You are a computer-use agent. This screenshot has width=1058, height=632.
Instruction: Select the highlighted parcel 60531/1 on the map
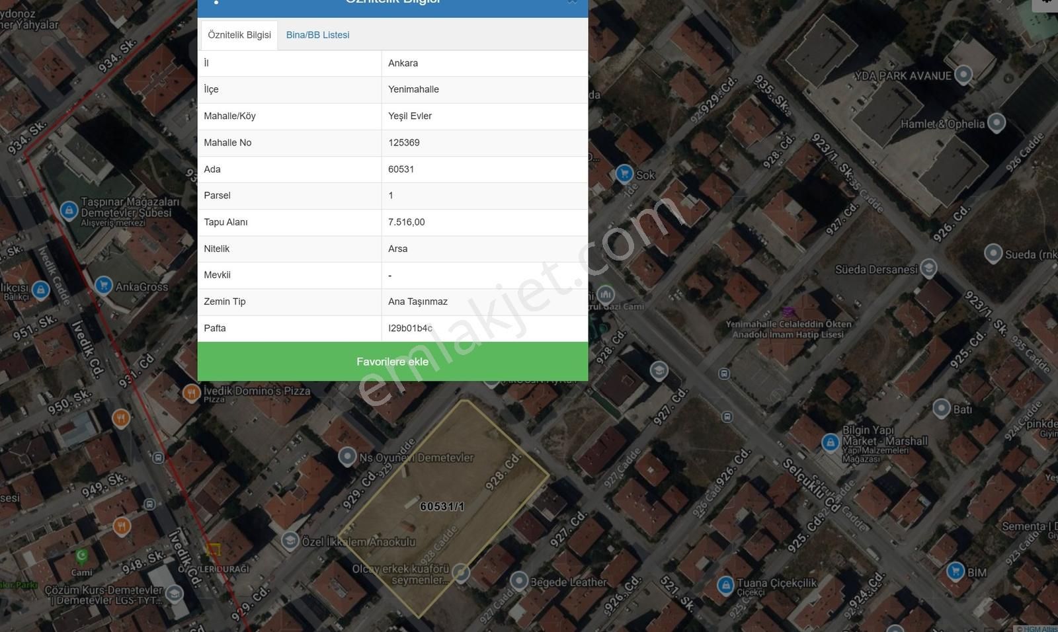tap(443, 506)
